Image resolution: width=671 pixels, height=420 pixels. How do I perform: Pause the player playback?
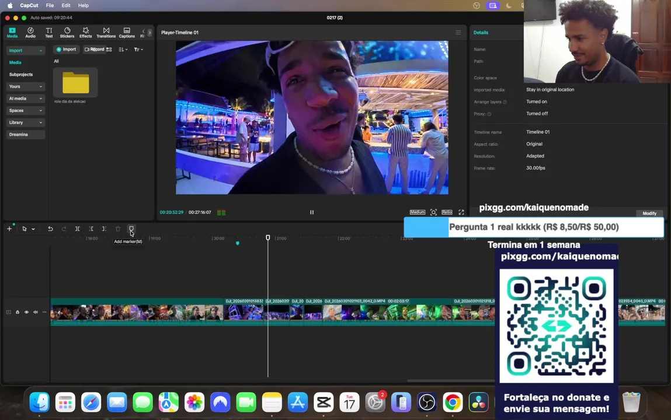tap(311, 212)
